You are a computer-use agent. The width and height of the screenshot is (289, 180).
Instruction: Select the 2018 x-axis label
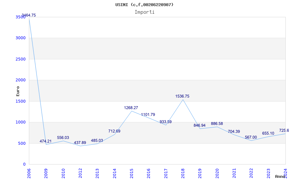[x=183, y=174]
